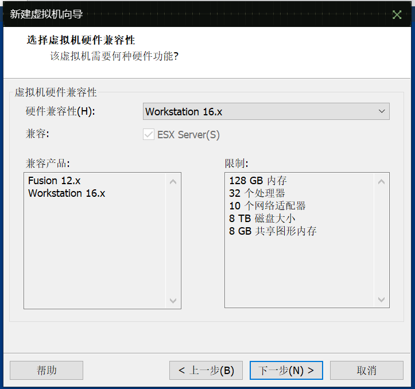
Task: Select Workstation 16.x in 兼容产品 list
Action: pos(67,193)
